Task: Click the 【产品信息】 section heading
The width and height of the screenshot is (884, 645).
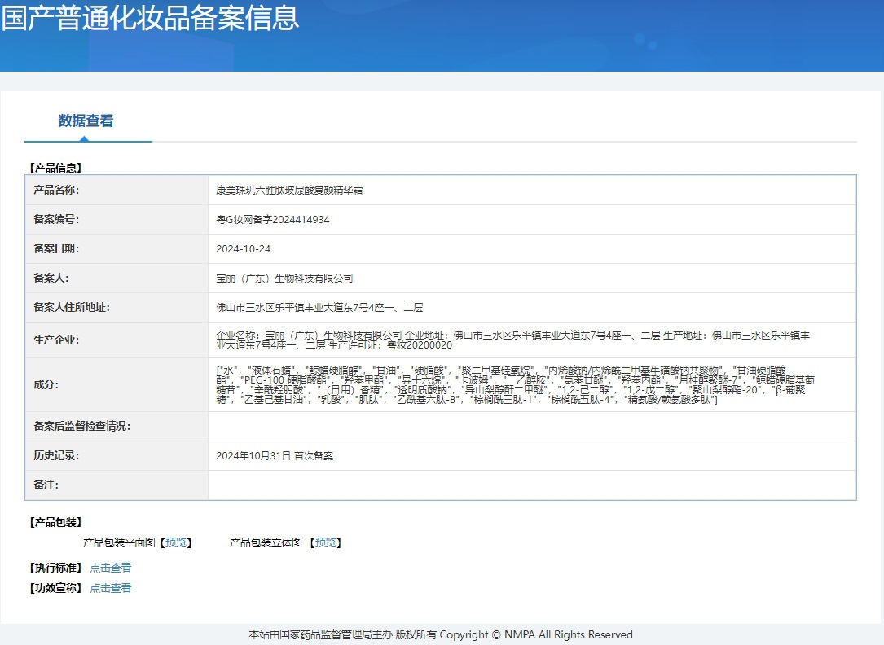Action: click(56, 168)
